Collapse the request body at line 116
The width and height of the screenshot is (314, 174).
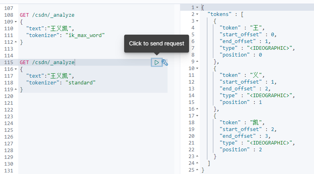pyautogui.click(x=16, y=69)
